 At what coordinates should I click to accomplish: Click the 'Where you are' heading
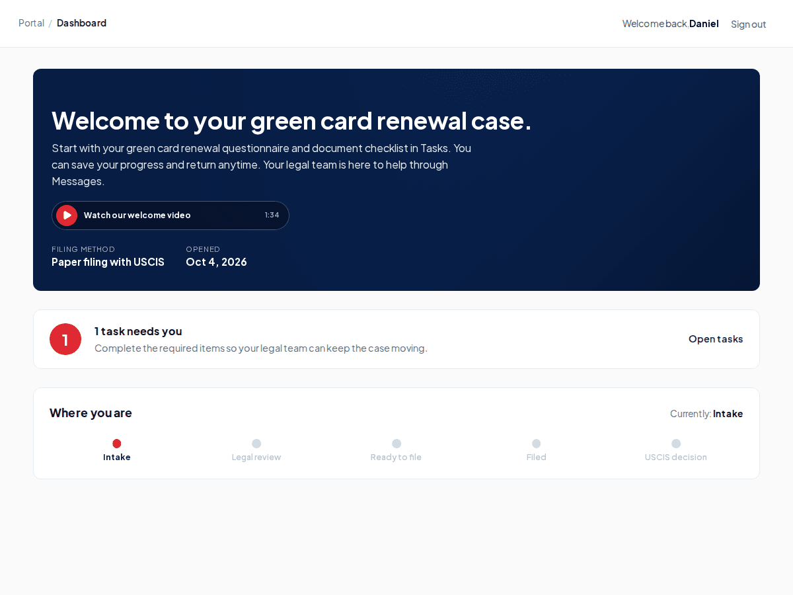click(x=91, y=413)
